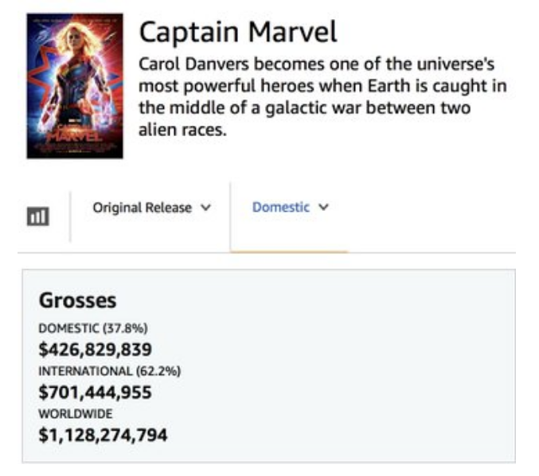This screenshot has height=476, width=539.
Task: Open the Captain Marvel poster thumbnail
Action: 75,86
